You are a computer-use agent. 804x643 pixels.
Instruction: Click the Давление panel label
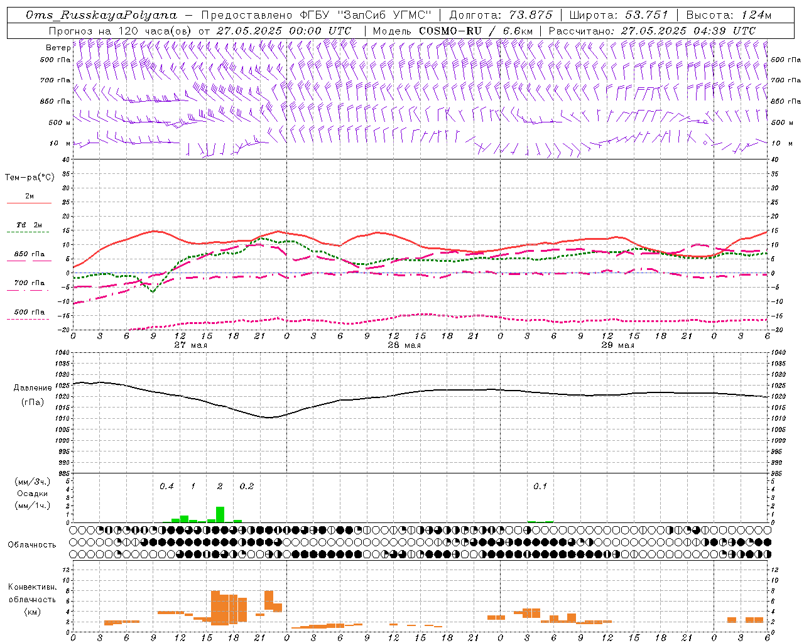click(x=33, y=387)
